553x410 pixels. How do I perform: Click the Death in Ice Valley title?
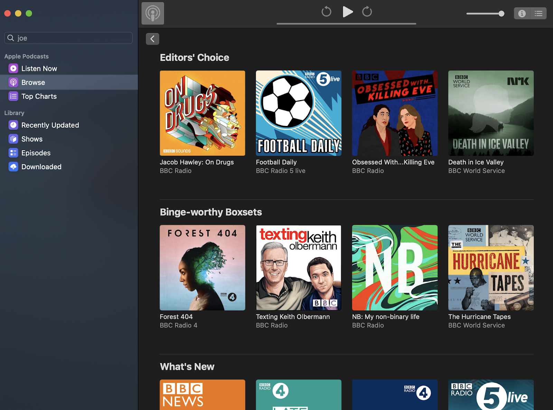(476, 162)
